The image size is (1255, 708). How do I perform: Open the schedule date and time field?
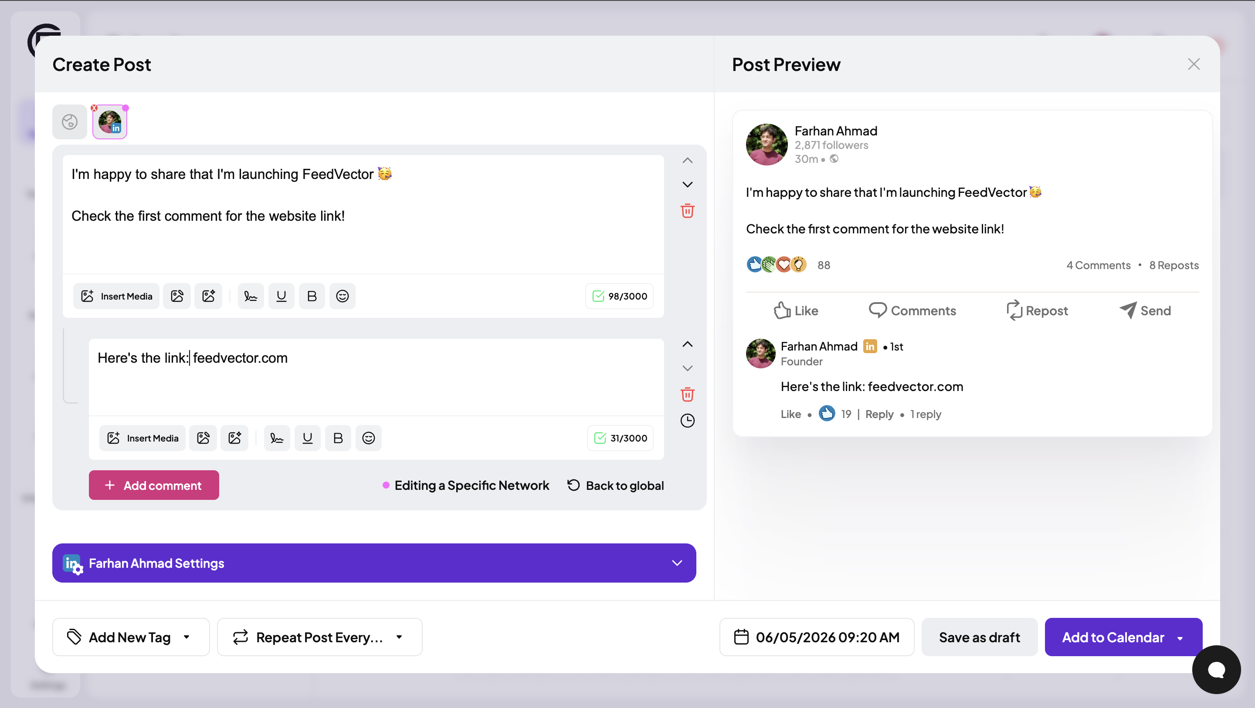coord(817,637)
